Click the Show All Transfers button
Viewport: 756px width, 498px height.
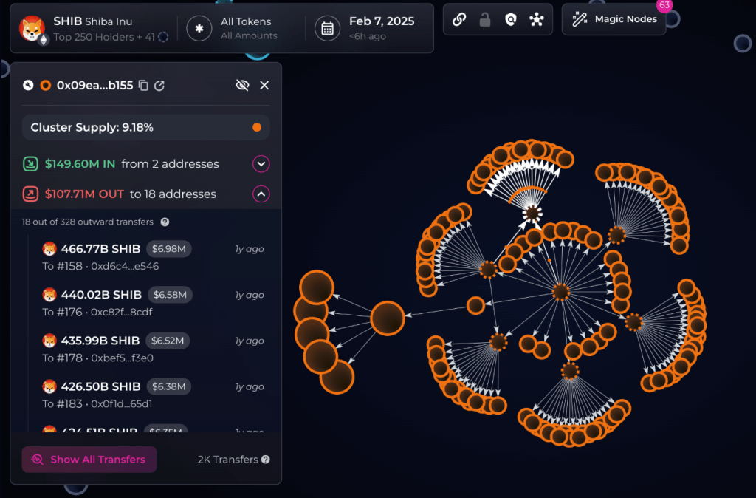pyautogui.click(x=89, y=459)
